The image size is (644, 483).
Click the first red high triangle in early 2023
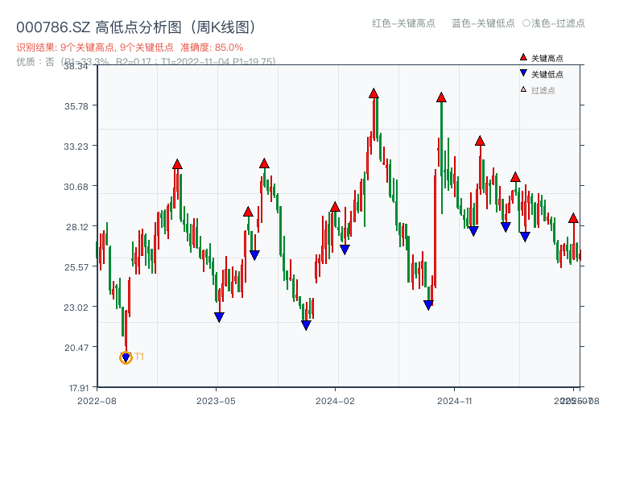pyautogui.click(x=177, y=164)
